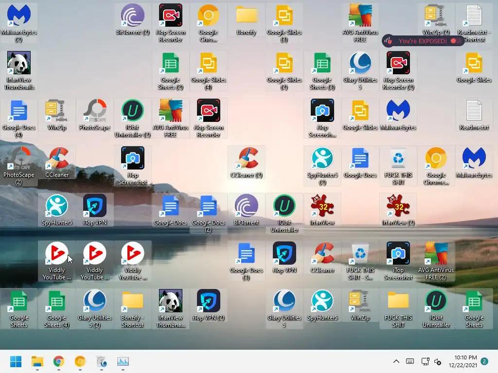Open the CCleaner (2) desktop icon
This screenshot has width=498, height=373.
coord(246,162)
